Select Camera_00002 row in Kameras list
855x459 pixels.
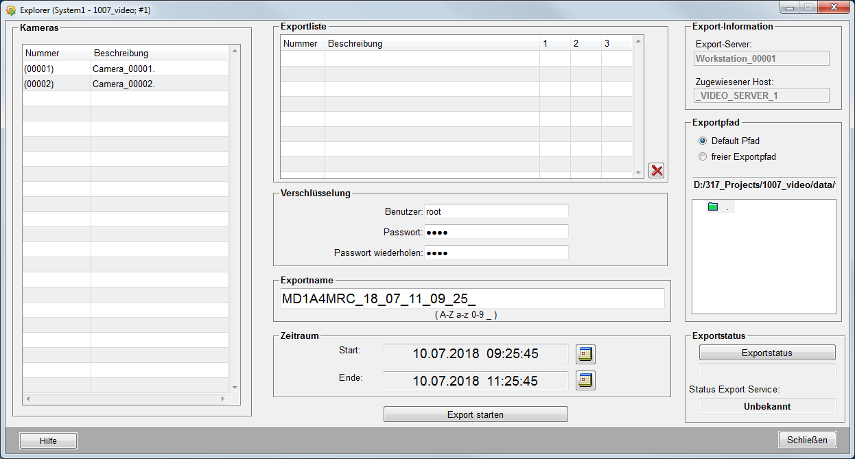[x=124, y=84]
